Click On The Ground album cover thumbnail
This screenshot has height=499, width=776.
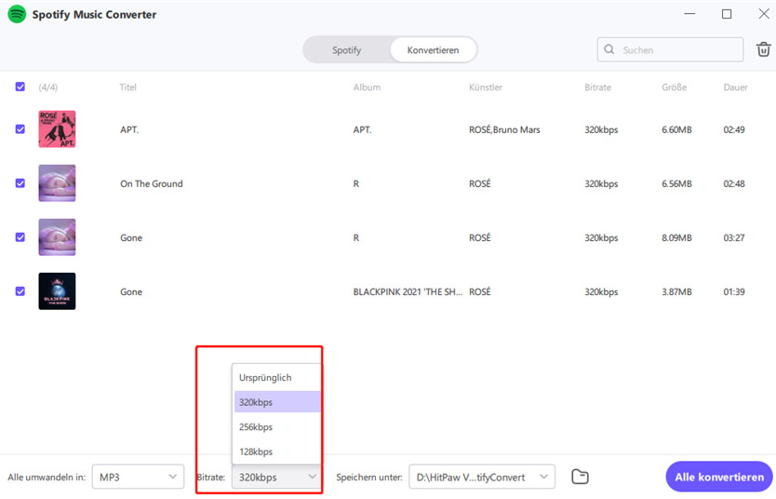tap(57, 183)
